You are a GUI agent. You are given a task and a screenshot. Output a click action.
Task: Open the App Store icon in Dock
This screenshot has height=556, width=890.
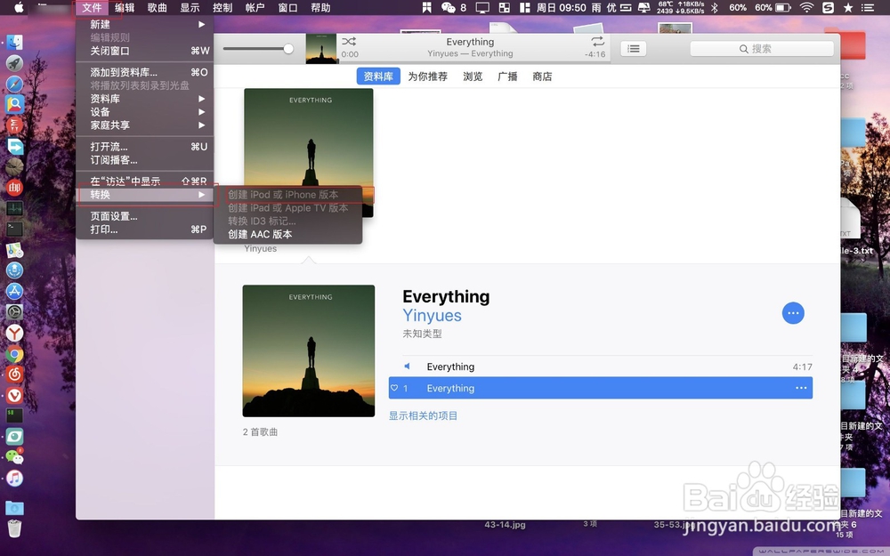[x=14, y=291]
